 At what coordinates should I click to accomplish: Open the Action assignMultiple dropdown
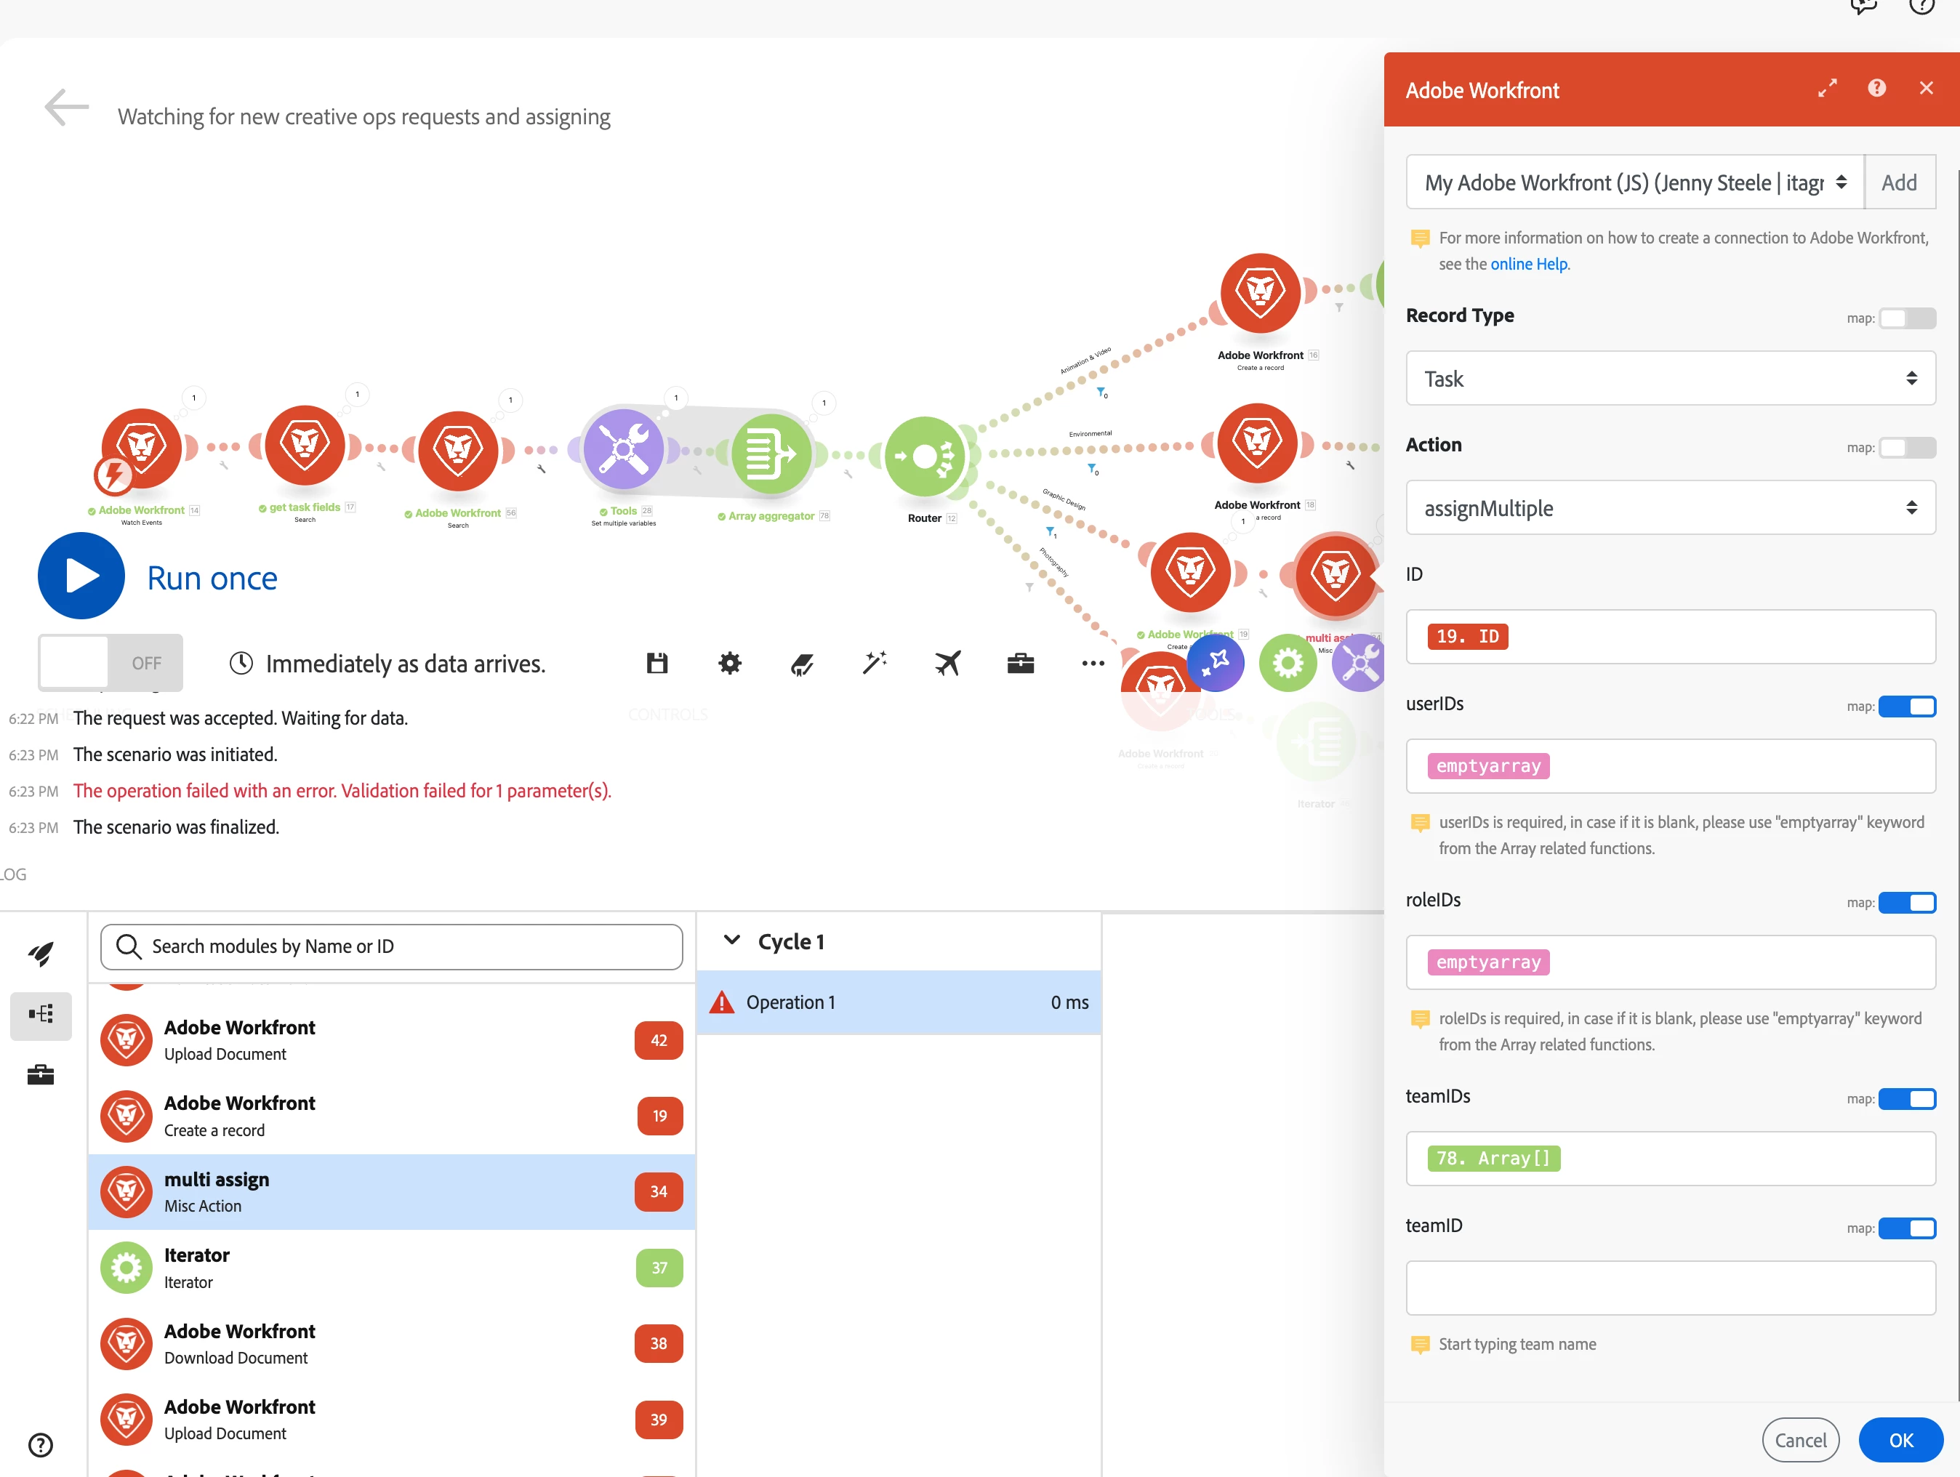(1669, 509)
